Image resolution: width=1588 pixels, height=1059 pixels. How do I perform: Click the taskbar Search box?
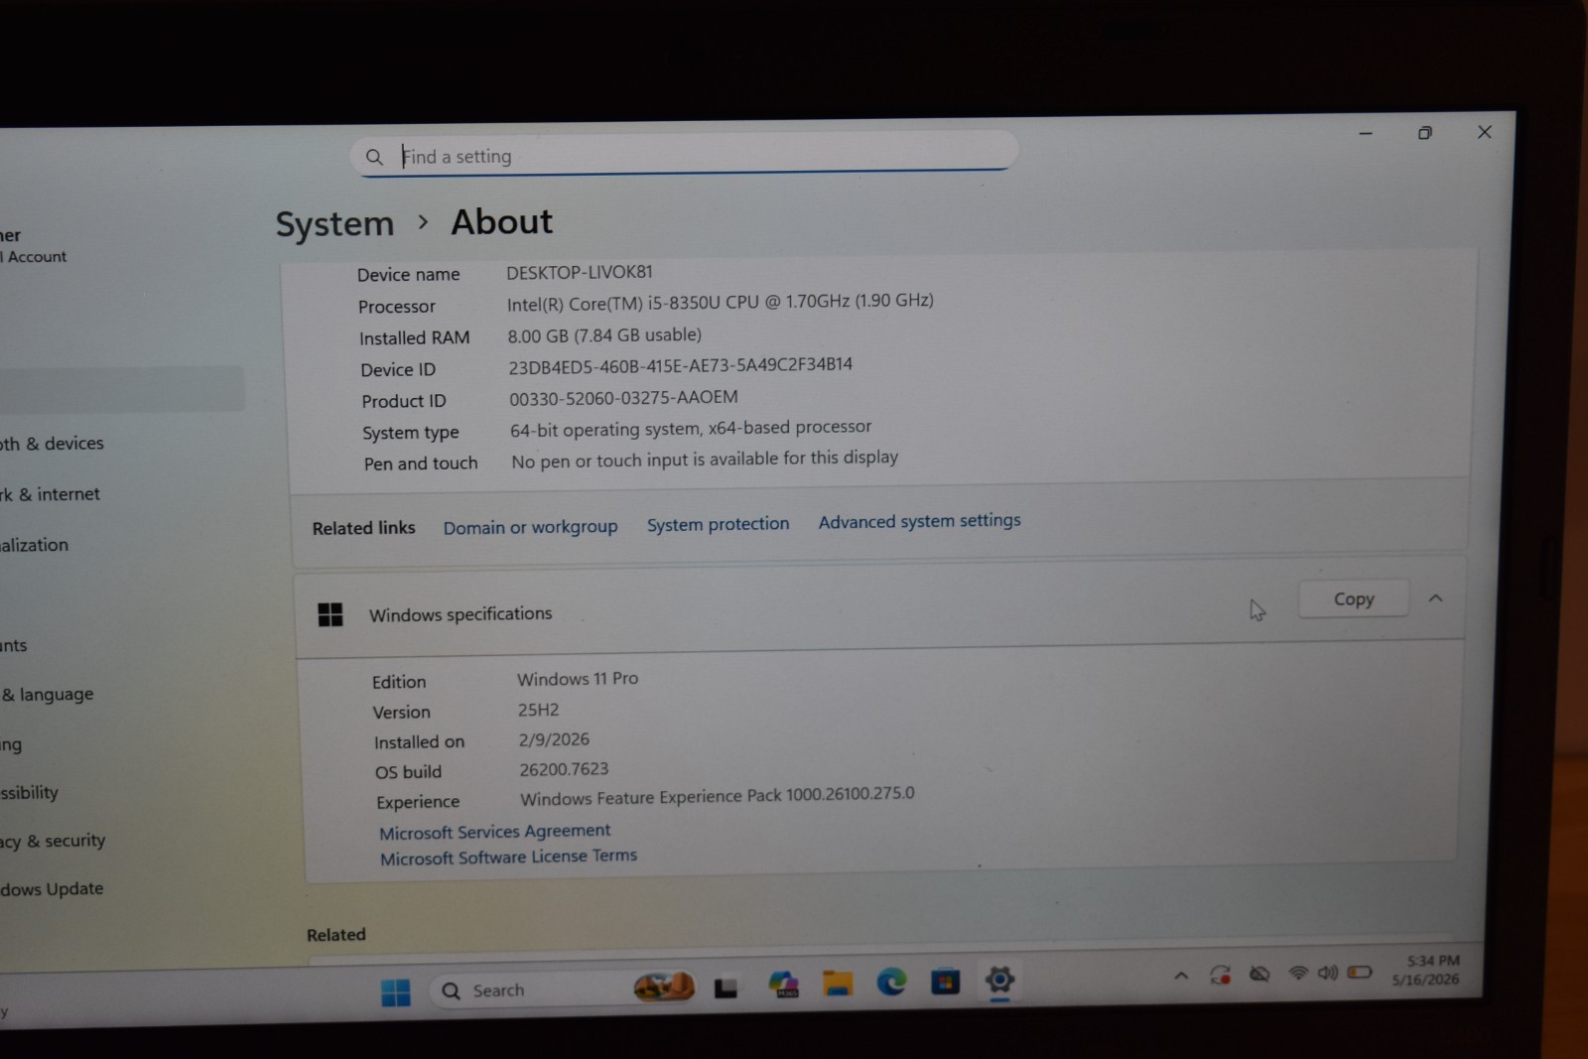click(562, 990)
